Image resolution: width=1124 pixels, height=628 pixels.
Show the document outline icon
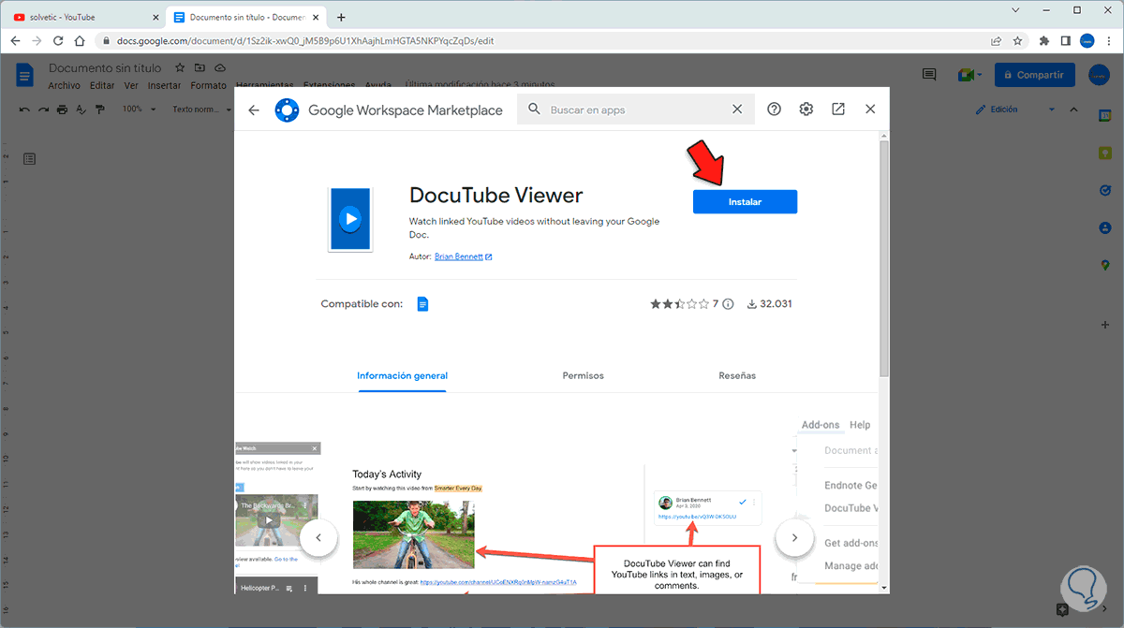tap(29, 159)
